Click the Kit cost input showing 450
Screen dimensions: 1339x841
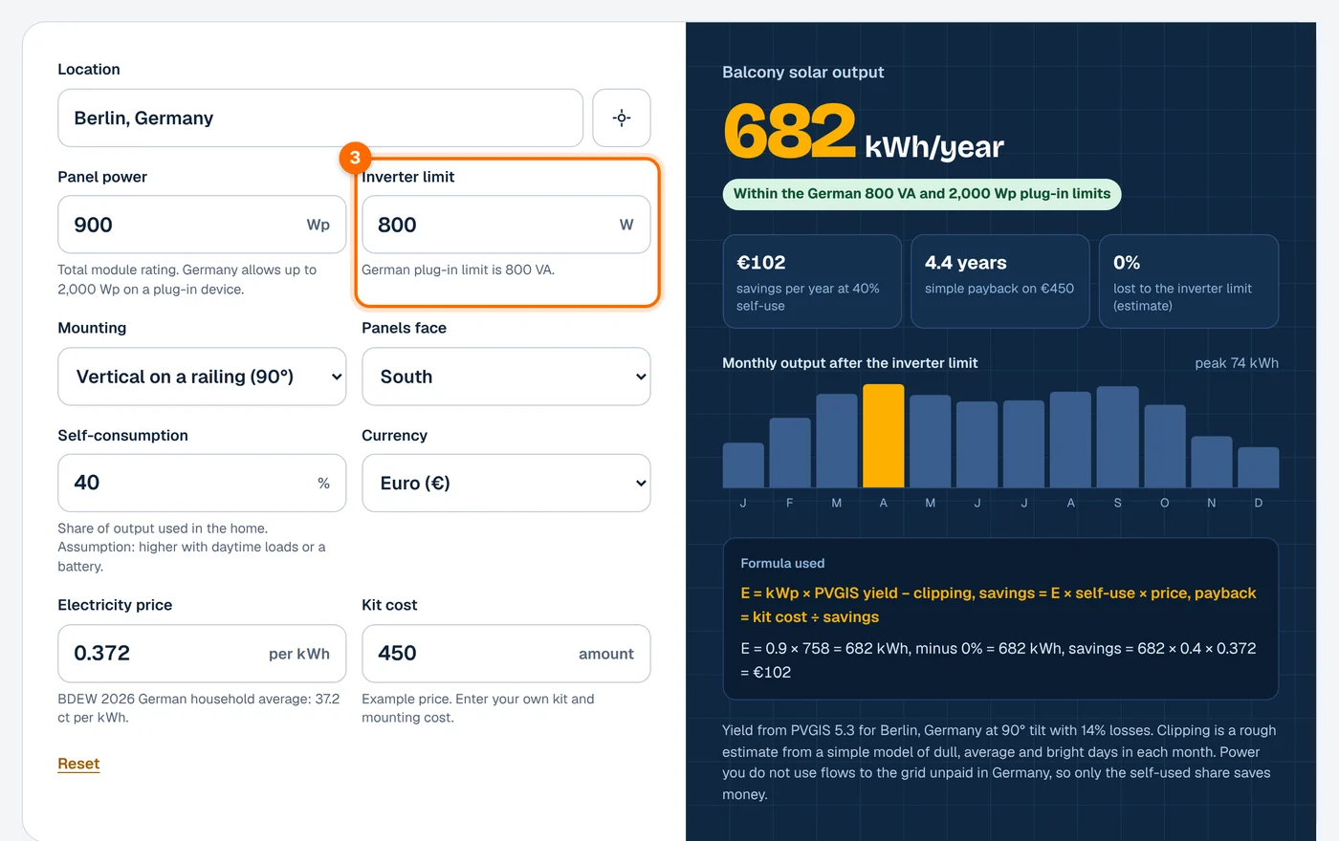tap(506, 654)
